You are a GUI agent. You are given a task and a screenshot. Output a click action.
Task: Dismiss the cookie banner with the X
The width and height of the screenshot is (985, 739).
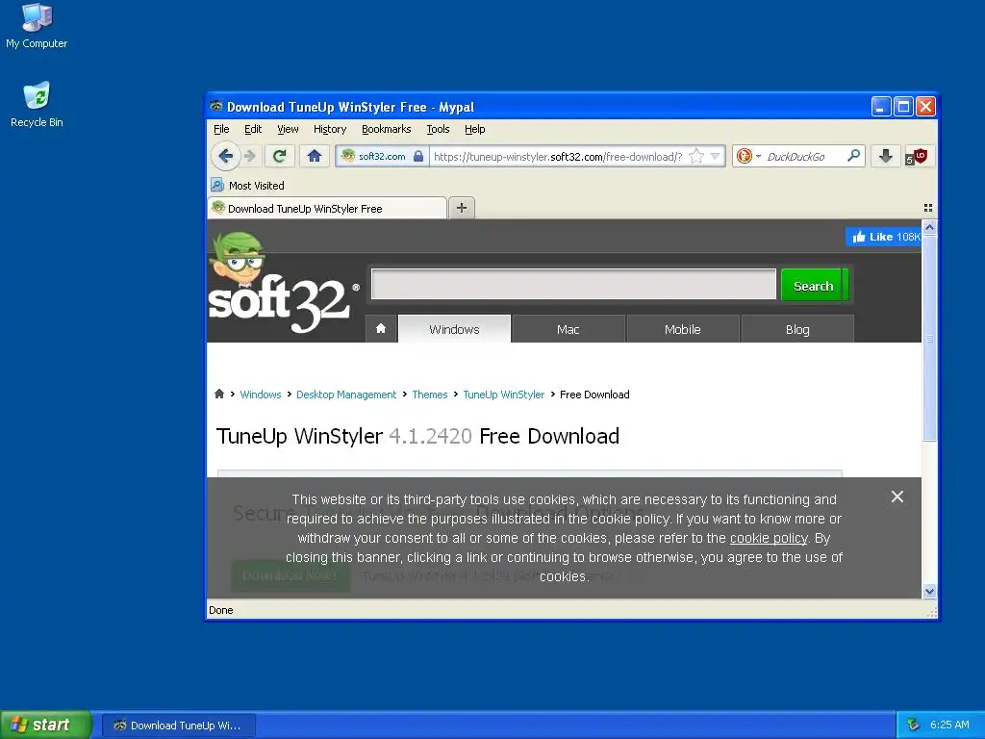tap(897, 497)
